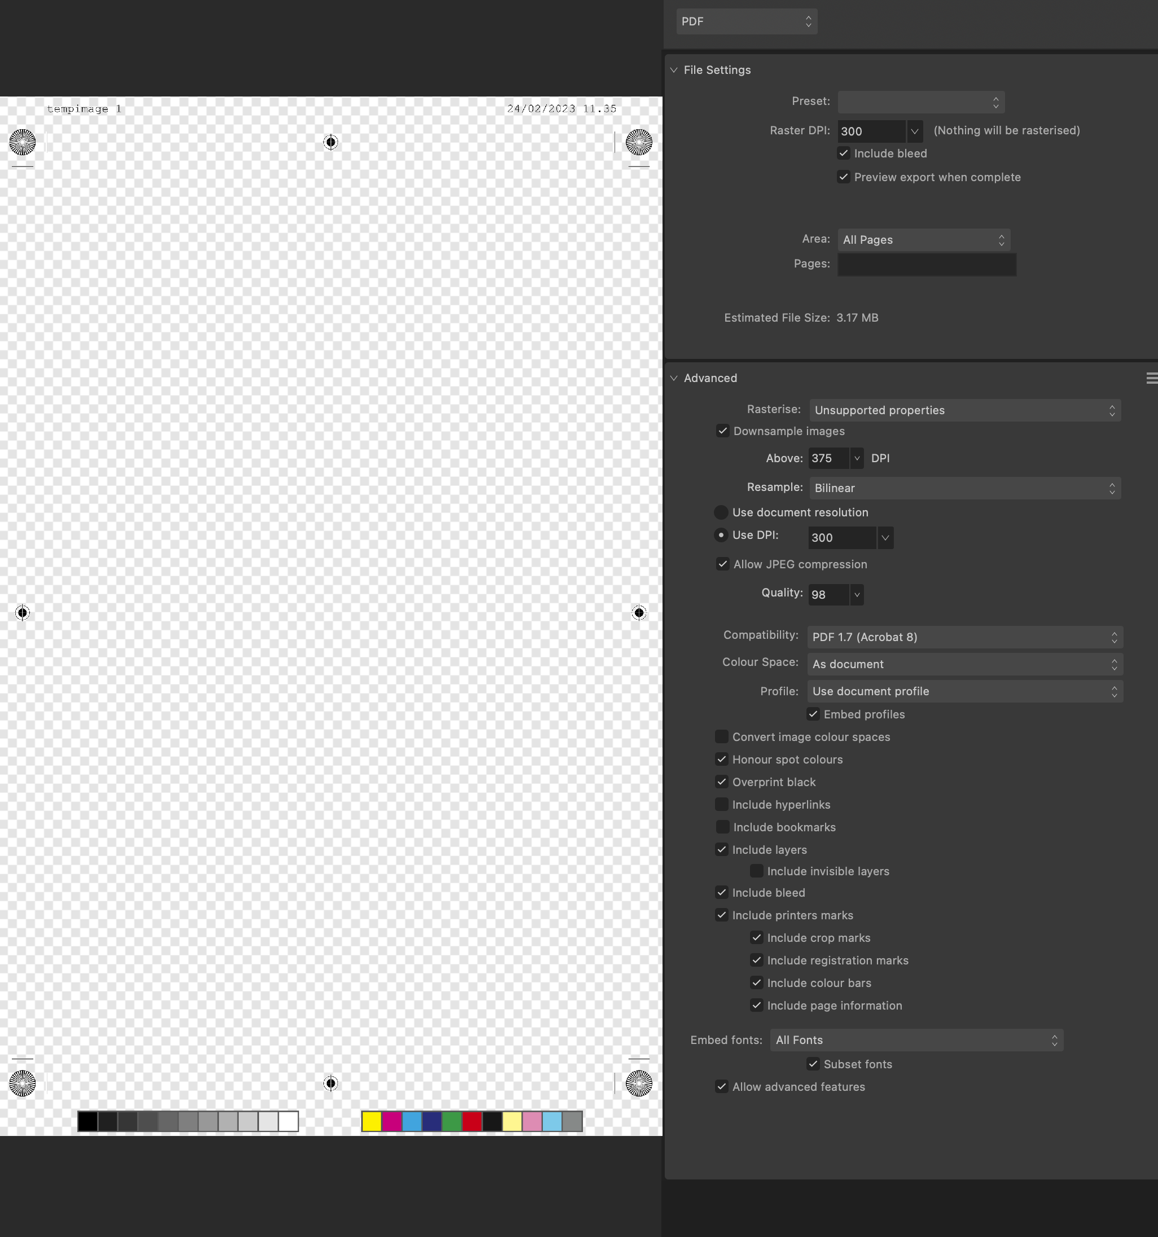1158x1237 pixels.
Task: Click the Pages input field
Action: click(x=927, y=265)
